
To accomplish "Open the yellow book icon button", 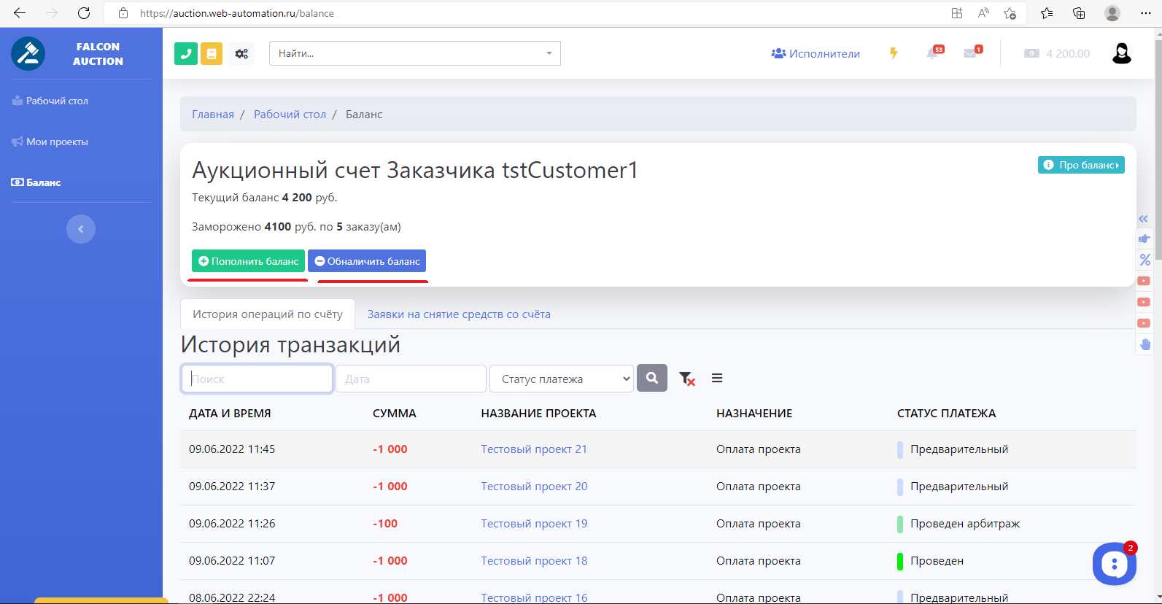I will pos(212,53).
